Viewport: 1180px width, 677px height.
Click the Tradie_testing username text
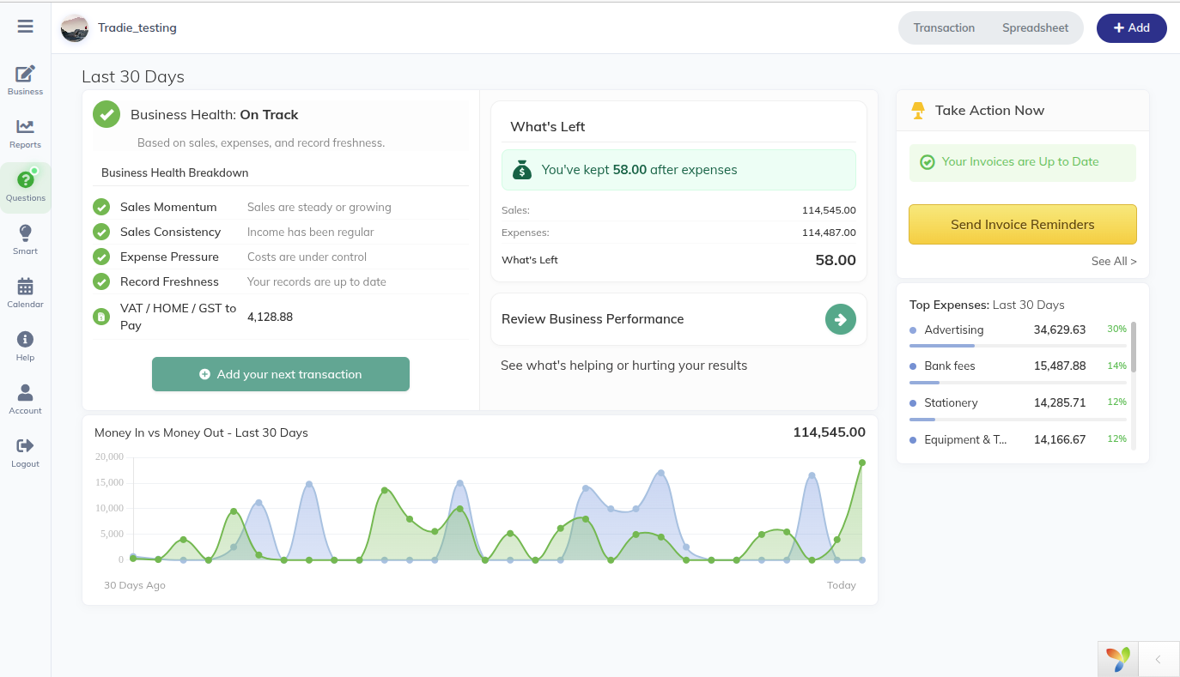[137, 27]
